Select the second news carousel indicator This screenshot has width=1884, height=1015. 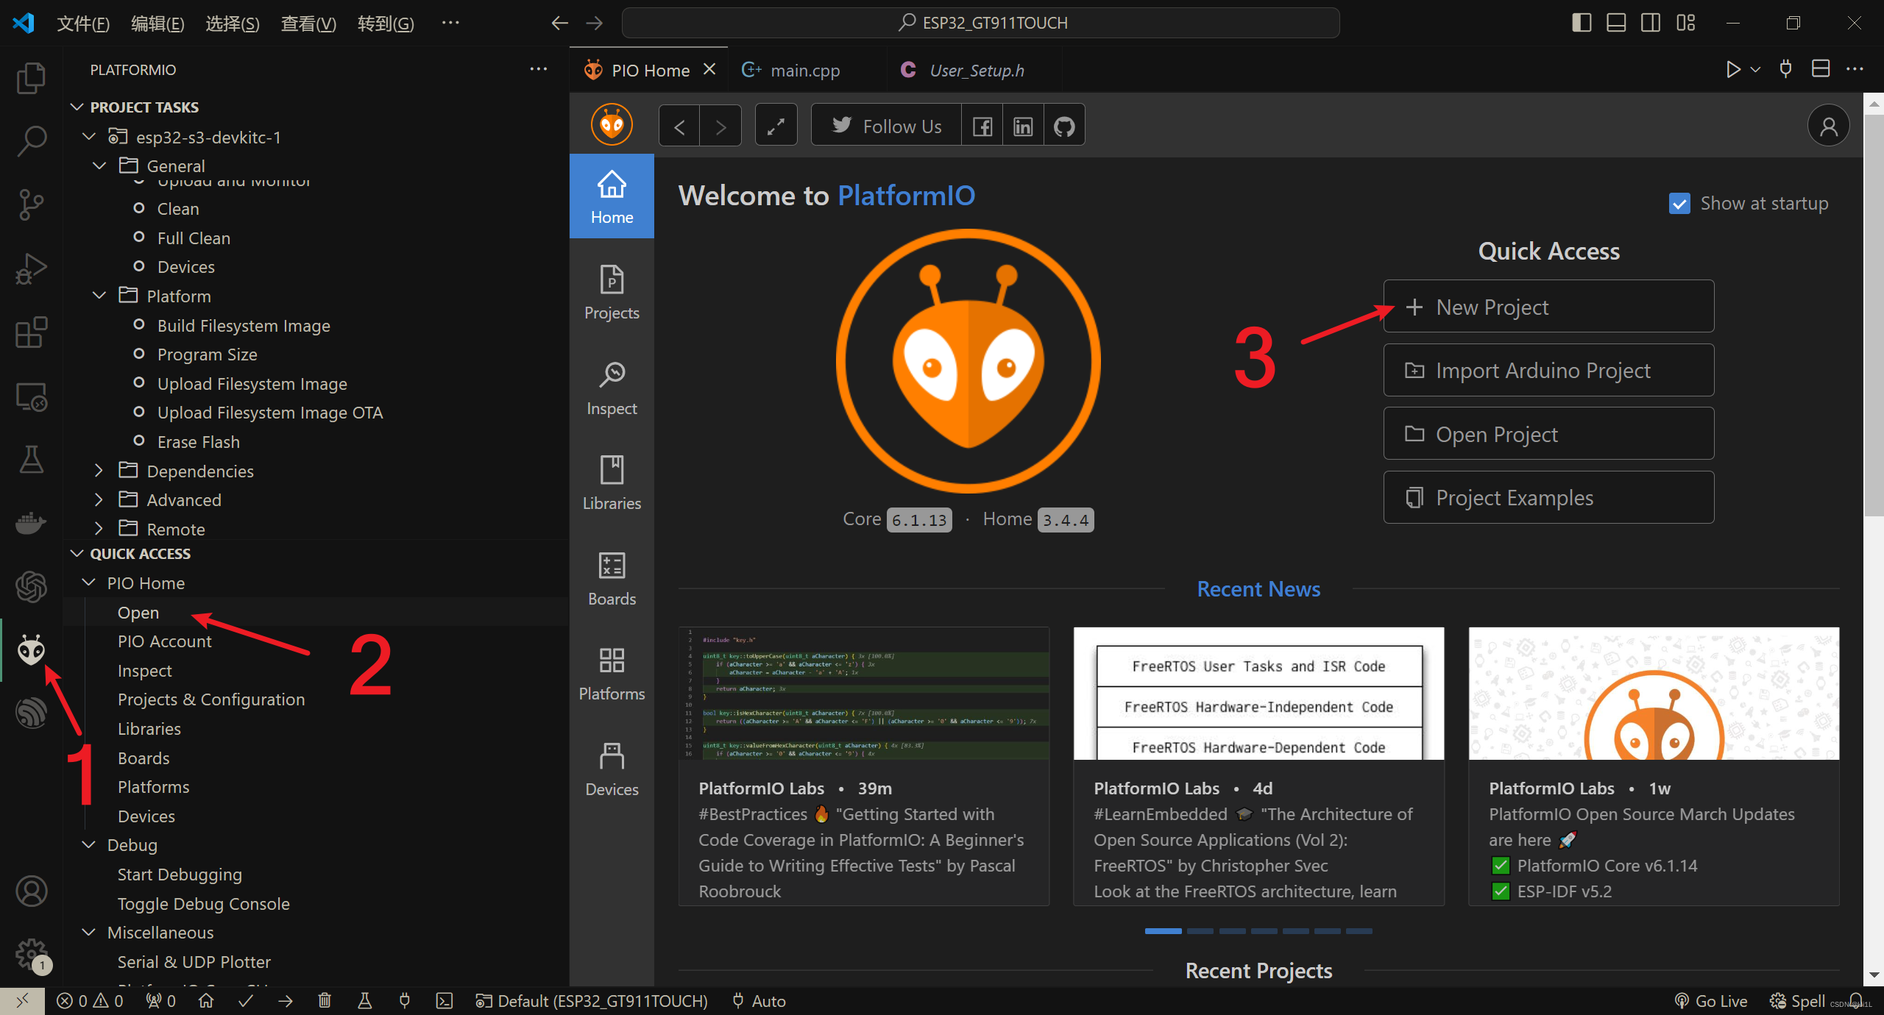[1200, 931]
